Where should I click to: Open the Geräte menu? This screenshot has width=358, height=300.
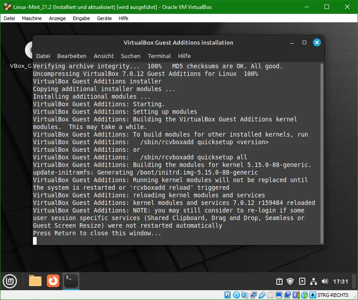[104, 18]
